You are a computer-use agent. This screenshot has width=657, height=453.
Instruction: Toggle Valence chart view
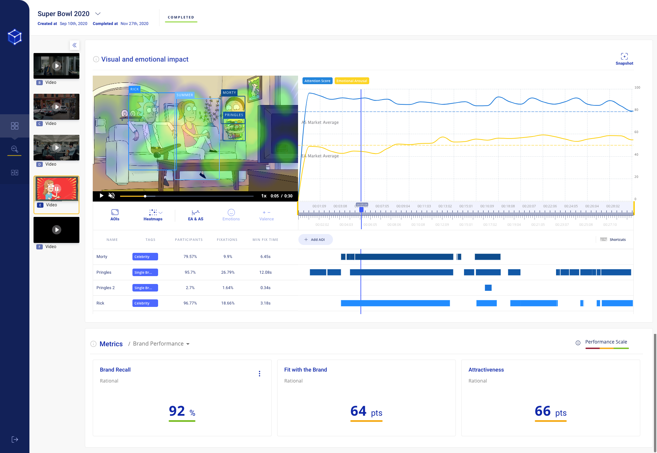tap(267, 215)
